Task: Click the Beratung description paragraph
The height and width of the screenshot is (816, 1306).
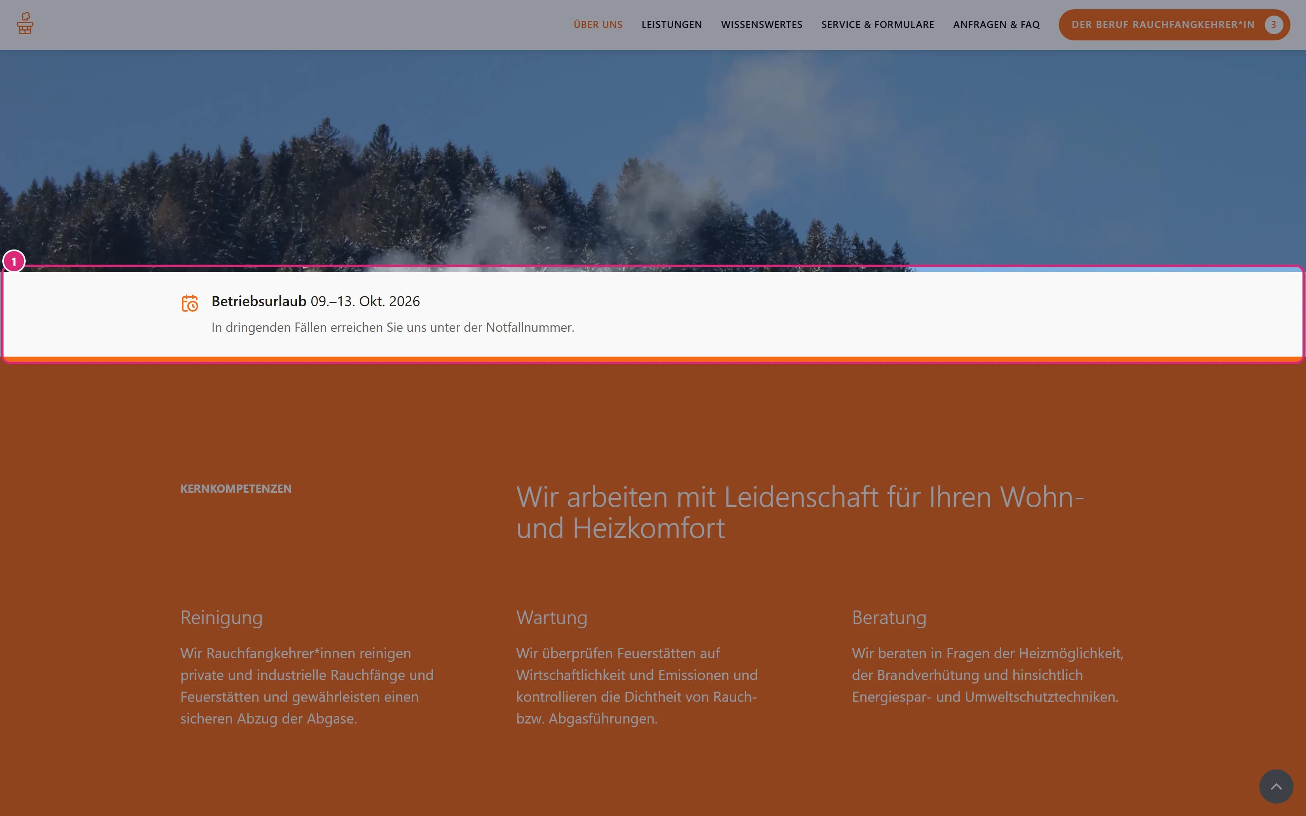Action: tap(988, 675)
